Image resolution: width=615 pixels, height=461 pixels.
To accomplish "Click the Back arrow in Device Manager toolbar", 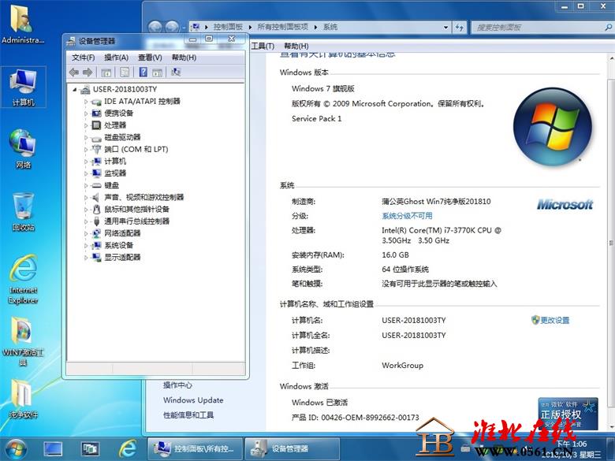I will pyautogui.click(x=74, y=72).
